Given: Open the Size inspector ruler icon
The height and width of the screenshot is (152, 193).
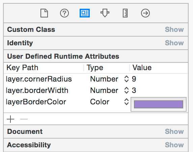Looking at the screenshot, I should [125, 13].
